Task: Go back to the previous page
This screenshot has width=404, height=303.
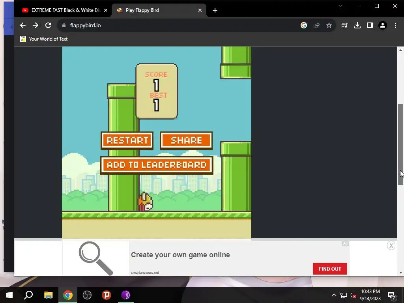Action: point(22,25)
